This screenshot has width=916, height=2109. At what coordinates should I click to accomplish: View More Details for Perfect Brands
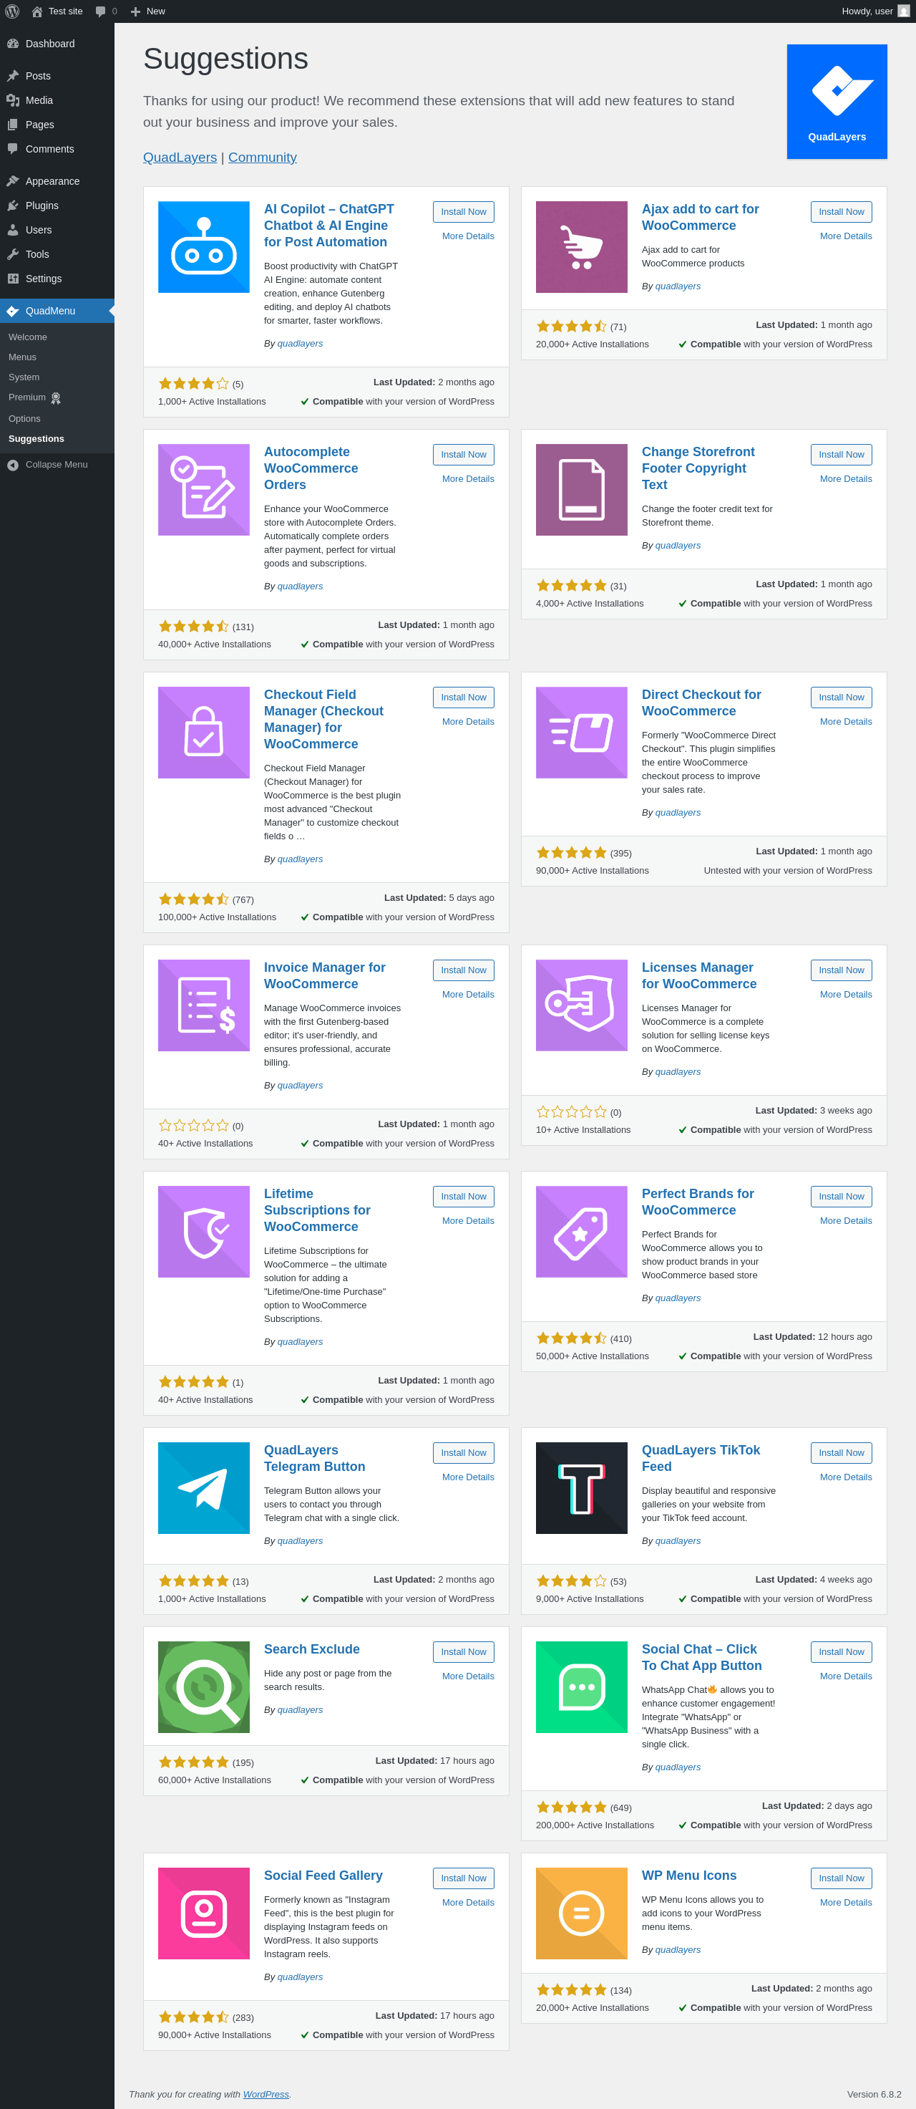pos(846,1221)
